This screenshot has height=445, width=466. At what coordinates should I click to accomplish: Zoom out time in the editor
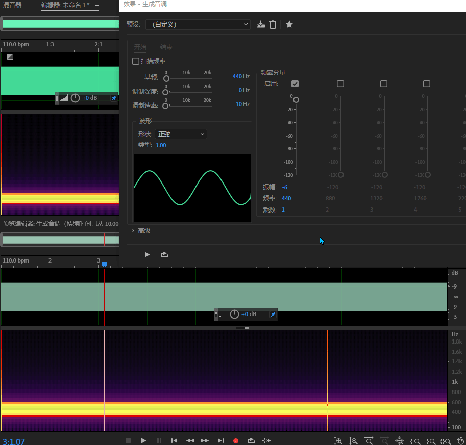tap(384, 441)
